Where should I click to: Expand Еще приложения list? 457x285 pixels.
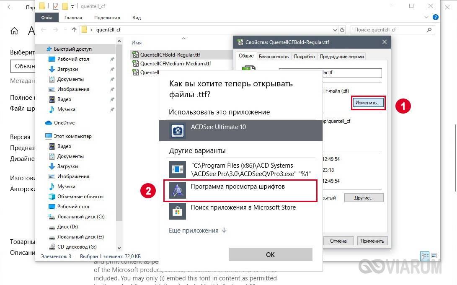coord(198,231)
